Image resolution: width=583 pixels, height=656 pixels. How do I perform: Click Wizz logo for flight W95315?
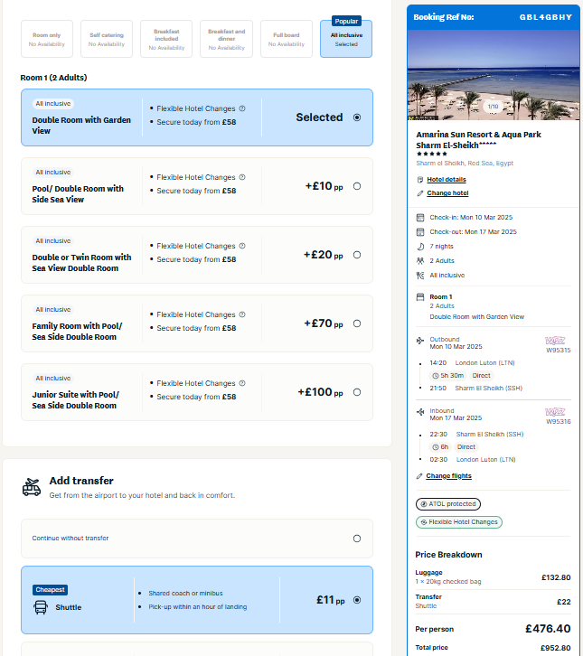(x=555, y=341)
